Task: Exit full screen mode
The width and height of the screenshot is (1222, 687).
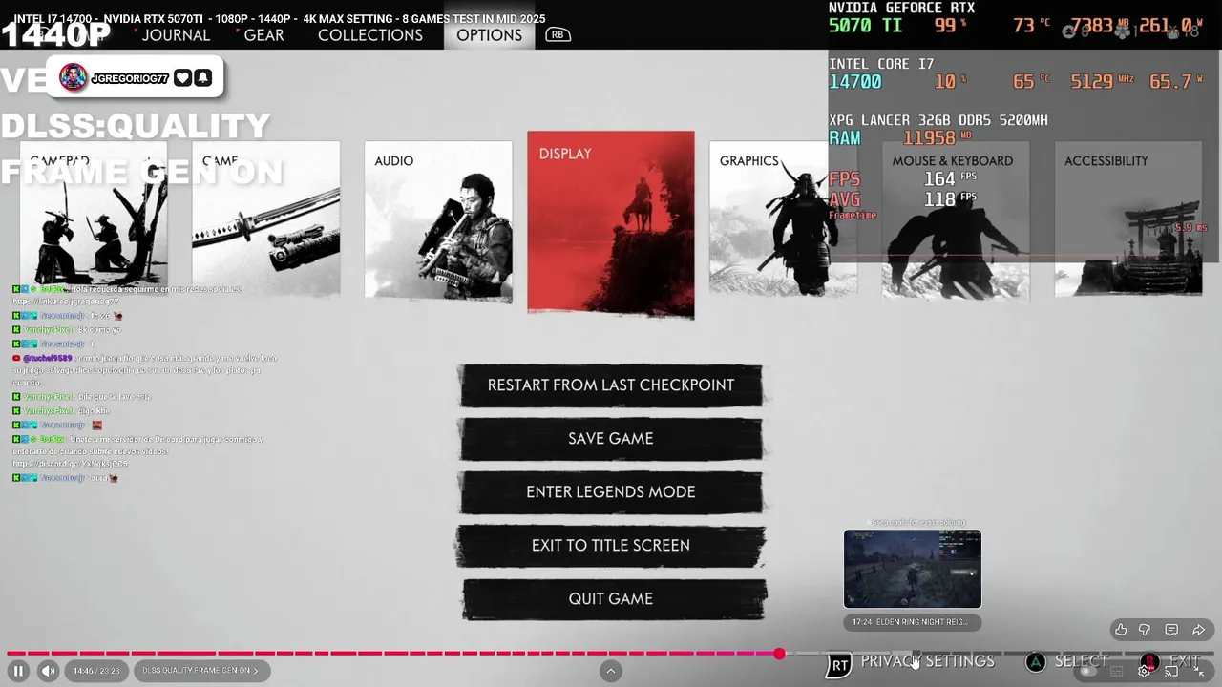Action: tap(1199, 671)
